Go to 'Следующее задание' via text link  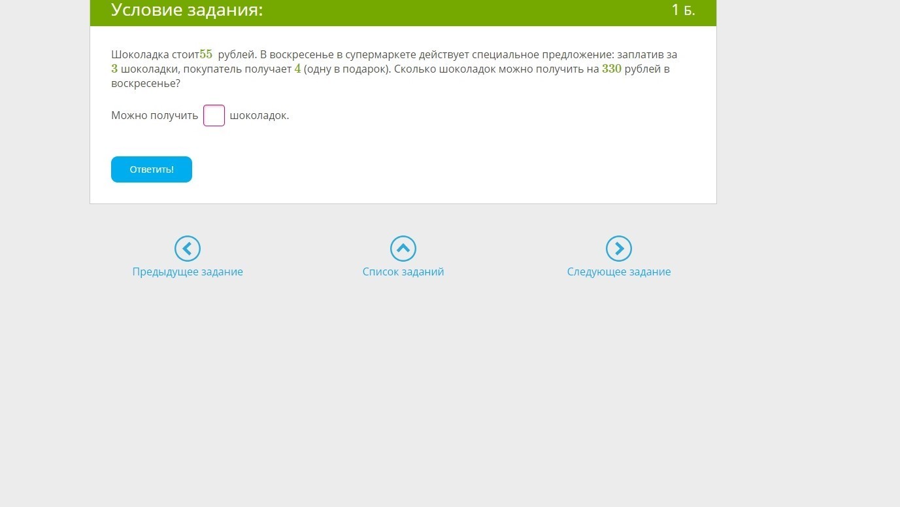click(x=619, y=271)
